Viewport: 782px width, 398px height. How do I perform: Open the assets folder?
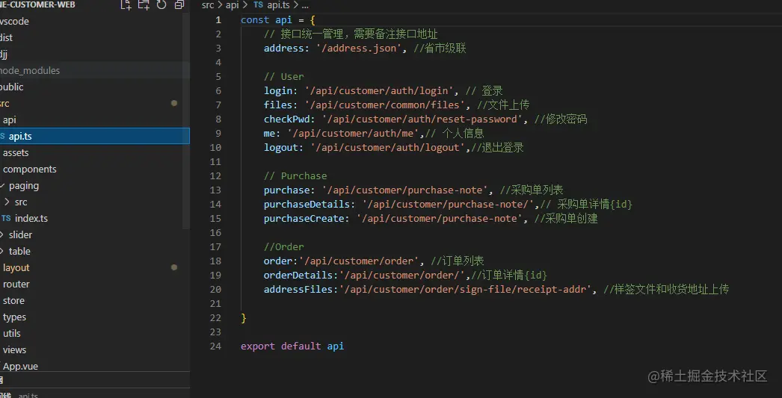(x=16, y=152)
